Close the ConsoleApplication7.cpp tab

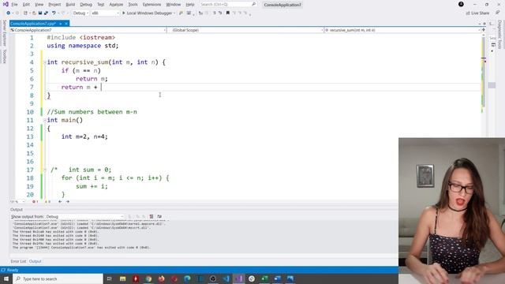pyautogui.click(x=66, y=24)
